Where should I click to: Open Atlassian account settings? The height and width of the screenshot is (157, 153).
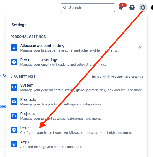pos(77,48)
